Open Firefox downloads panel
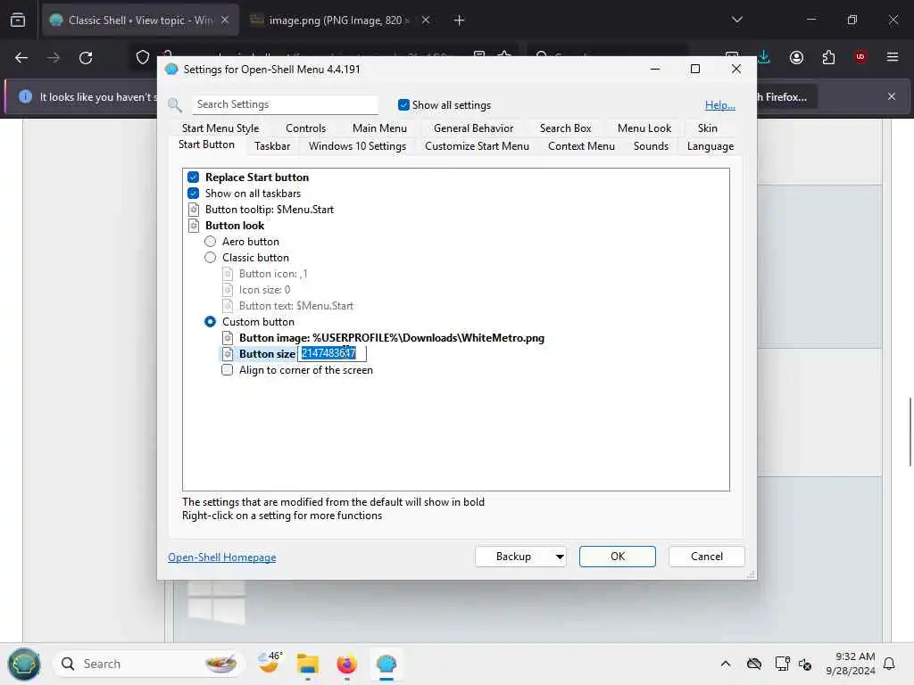 pos(764,57)
